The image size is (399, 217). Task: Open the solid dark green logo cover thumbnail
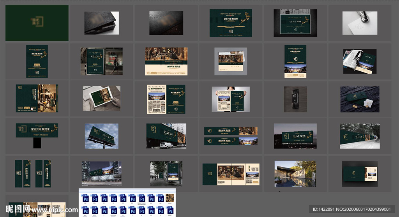click(x=37, y=23)
